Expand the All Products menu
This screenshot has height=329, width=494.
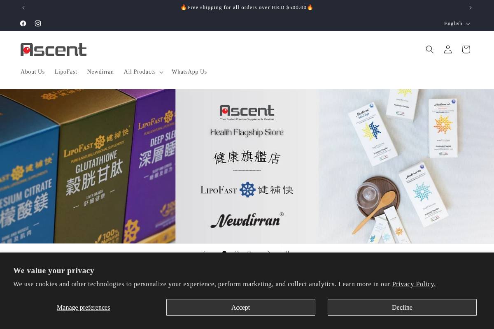(143, 72)
